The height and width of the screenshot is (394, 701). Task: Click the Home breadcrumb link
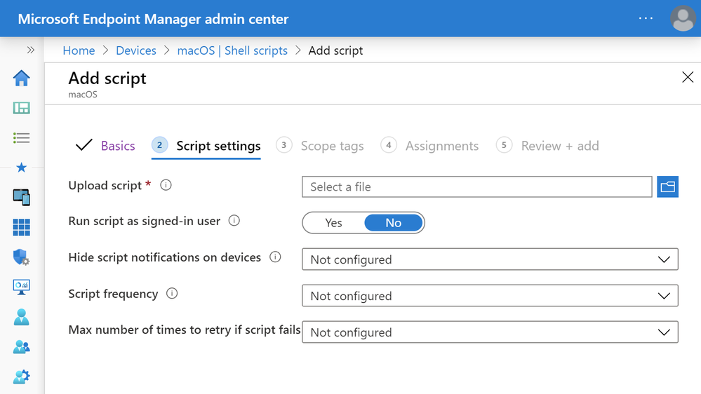point(79,50)
